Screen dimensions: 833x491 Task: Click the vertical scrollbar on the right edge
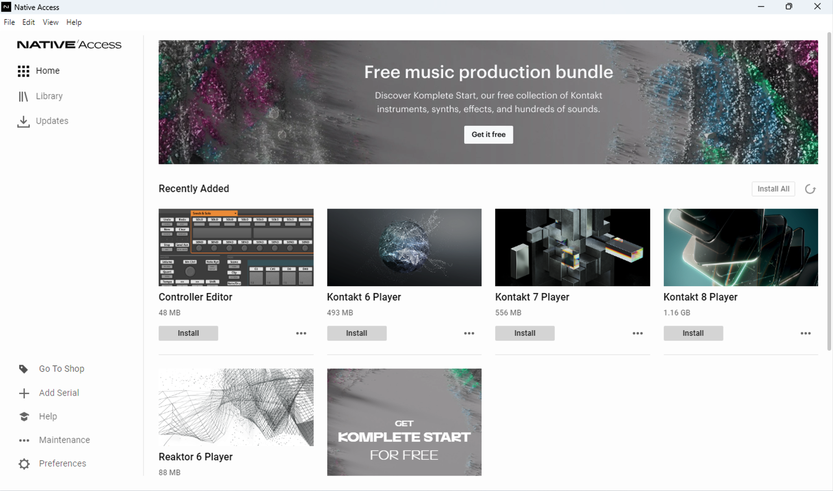coord(829,192)
